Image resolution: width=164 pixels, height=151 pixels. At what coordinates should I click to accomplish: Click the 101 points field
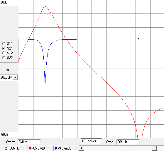pyautogui.click(x=91, y=141)
